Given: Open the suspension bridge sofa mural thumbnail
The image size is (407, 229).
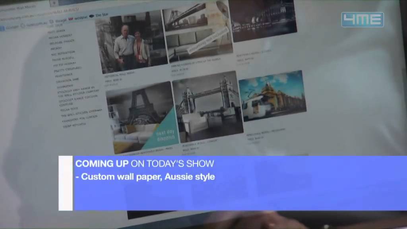Looking at the screenshot, I should click(198, 32).
